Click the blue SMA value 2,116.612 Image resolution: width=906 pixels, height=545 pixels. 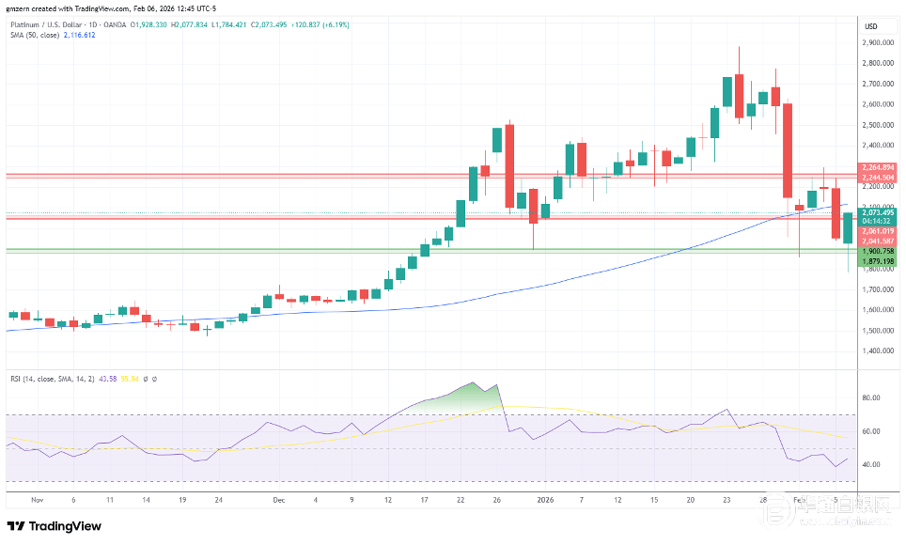(x=79, y=35)
